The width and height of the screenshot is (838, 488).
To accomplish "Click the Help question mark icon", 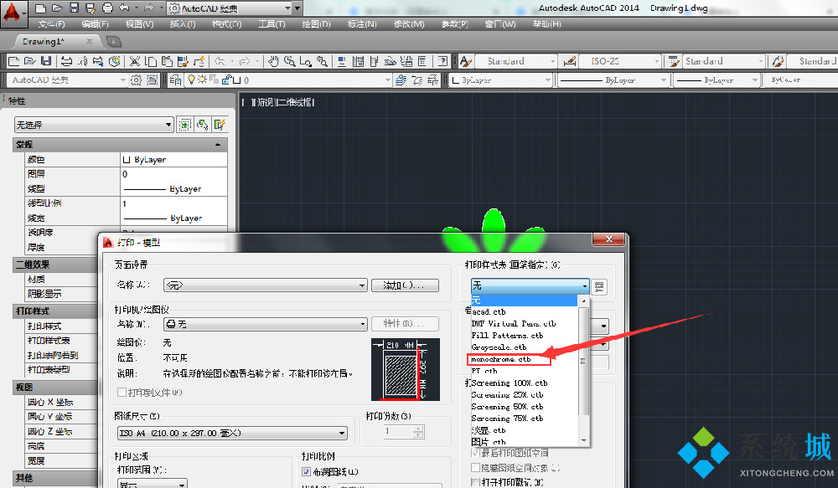I will pos(442,61).
